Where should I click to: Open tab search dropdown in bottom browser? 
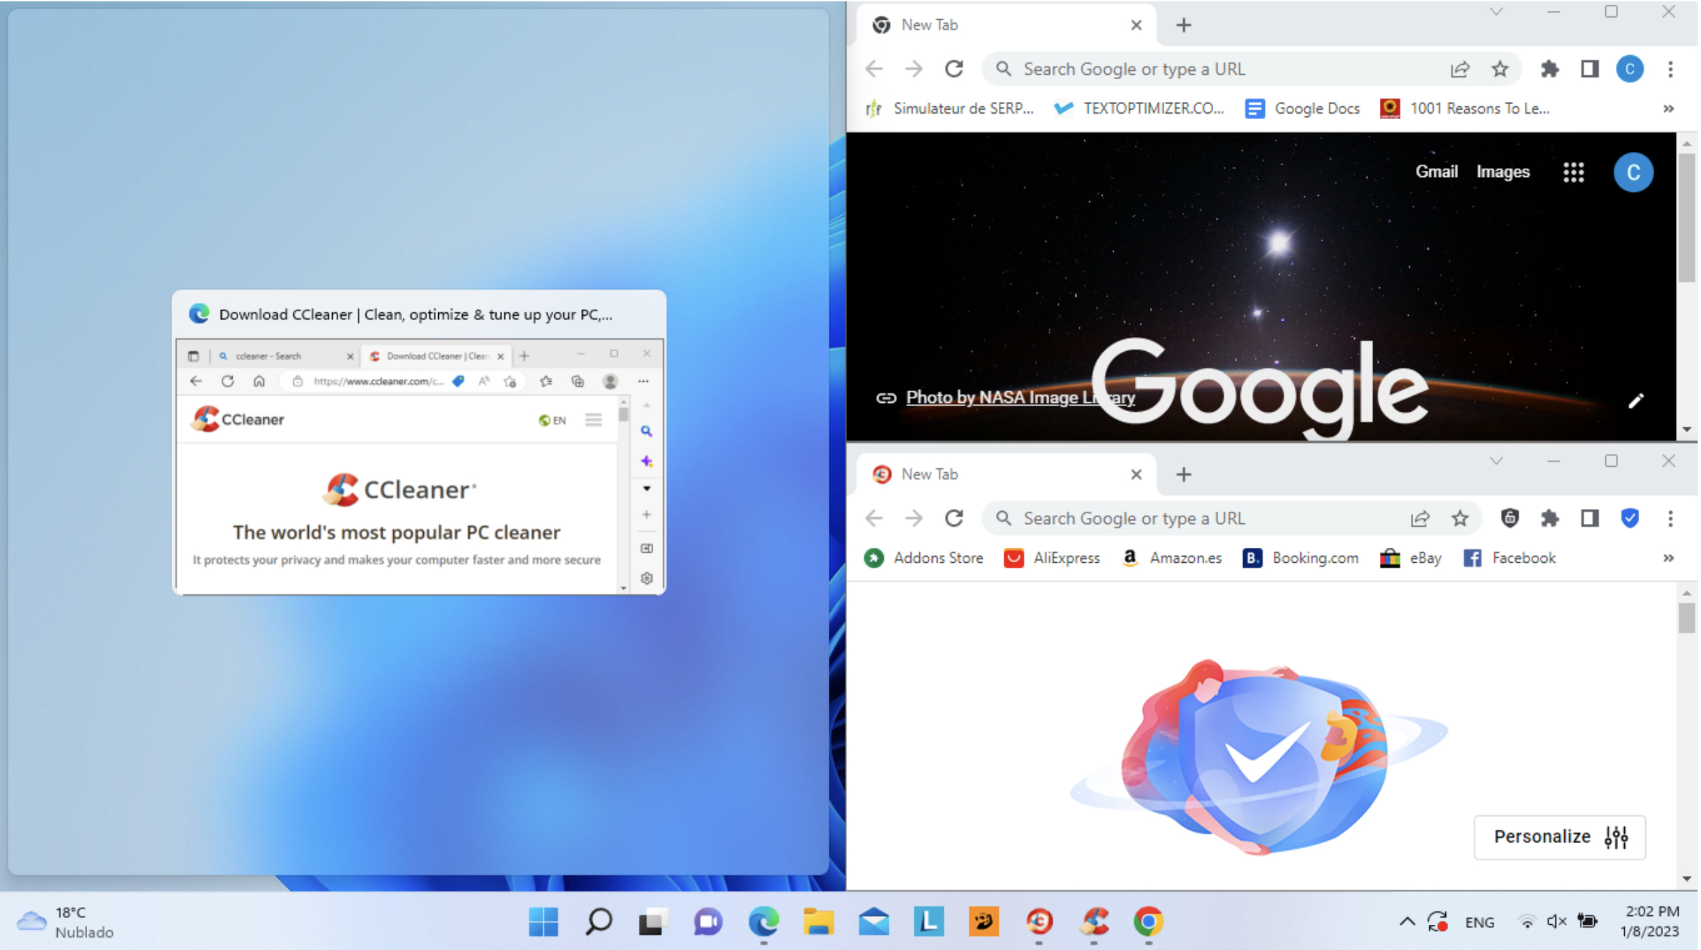click(1496, 461)
